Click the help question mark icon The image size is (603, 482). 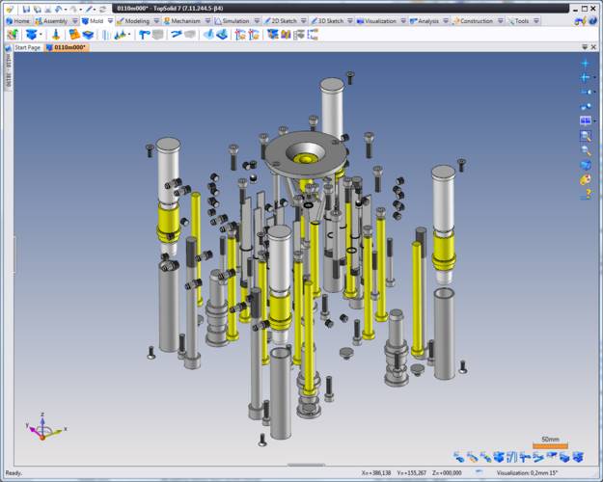click(586, 194)
